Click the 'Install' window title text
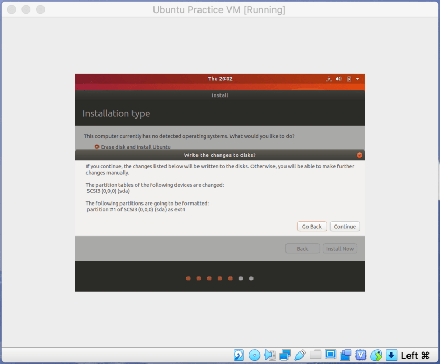The width and height of the screenshot is (440, 364). [220, 95]
